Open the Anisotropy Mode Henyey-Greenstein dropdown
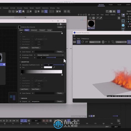Viewport: 131px width, 131px height. point(50,55)
